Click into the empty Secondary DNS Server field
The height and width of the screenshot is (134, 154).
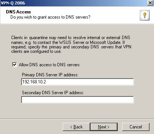pyautogui.click(x=78, y=100)
